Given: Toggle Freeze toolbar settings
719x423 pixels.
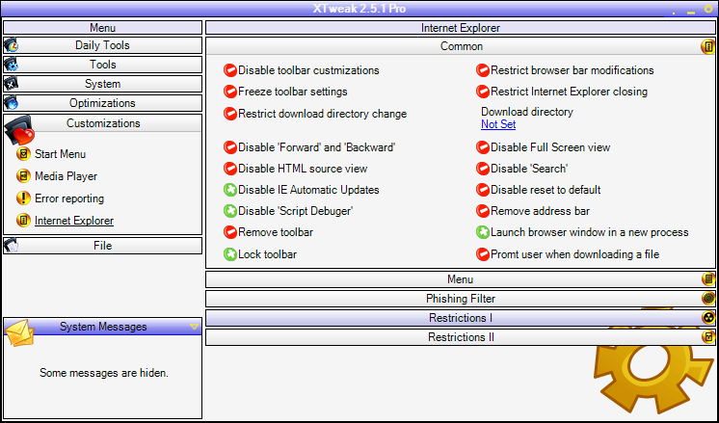Looking at the screenshot, I should pos(230,92).
